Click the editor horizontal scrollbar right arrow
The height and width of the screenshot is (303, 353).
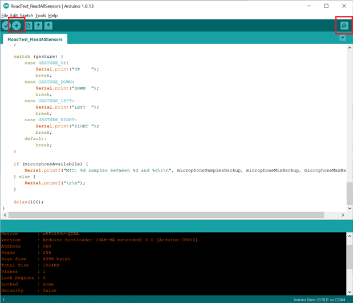[x=343, y=215]
